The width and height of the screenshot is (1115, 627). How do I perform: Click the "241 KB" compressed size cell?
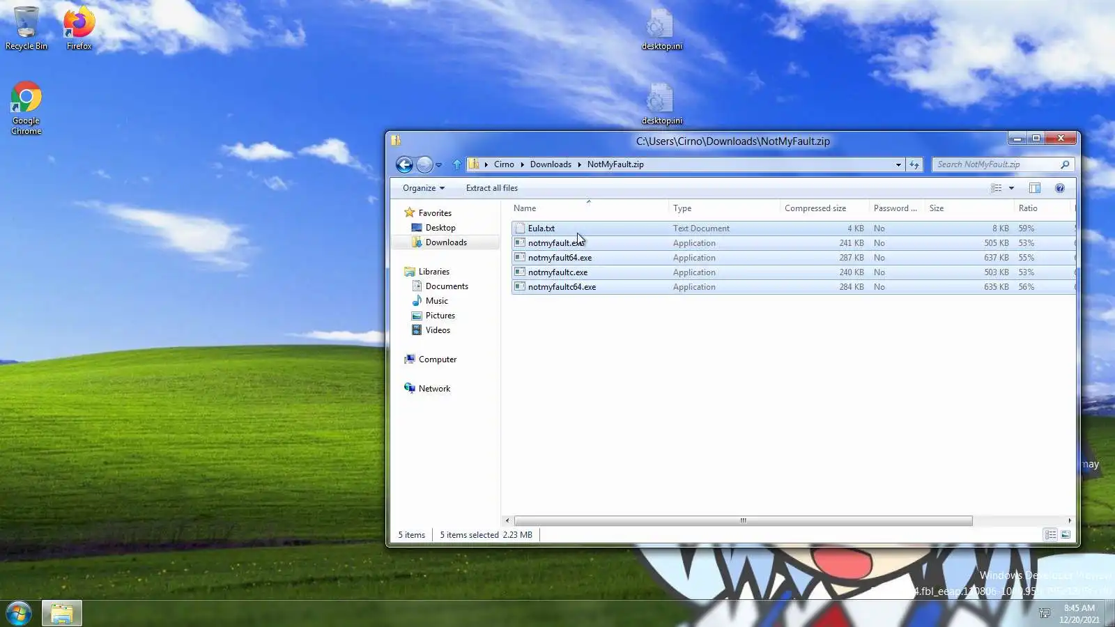(852, 243)
